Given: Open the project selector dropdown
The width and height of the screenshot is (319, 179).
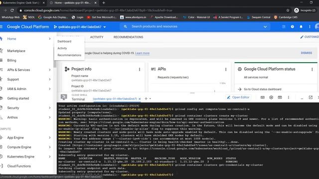Looking at the screenshot, I should (x=80, y=27).
